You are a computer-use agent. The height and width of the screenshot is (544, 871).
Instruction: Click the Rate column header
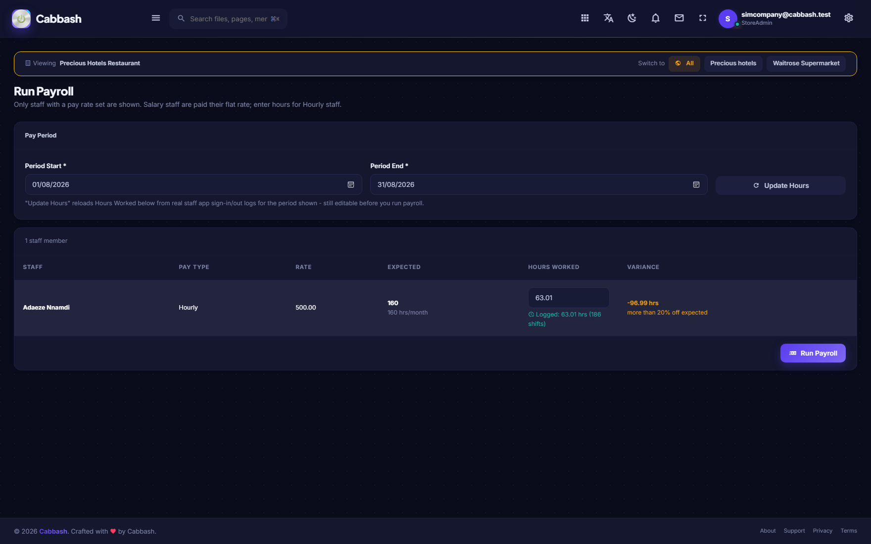coord(303,267)
